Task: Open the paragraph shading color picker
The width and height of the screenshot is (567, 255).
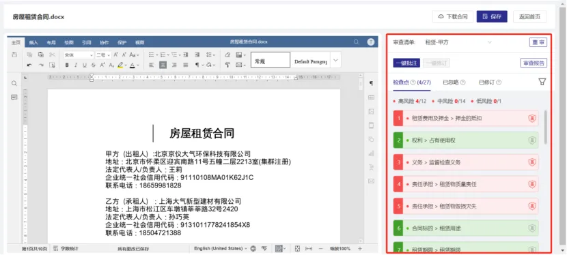Action: [210, 65]
